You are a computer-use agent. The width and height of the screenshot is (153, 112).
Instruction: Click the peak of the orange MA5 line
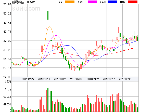click(x=49, y=26)
